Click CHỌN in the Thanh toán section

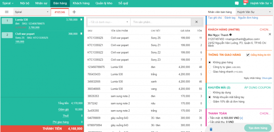[x=265, y=113]
